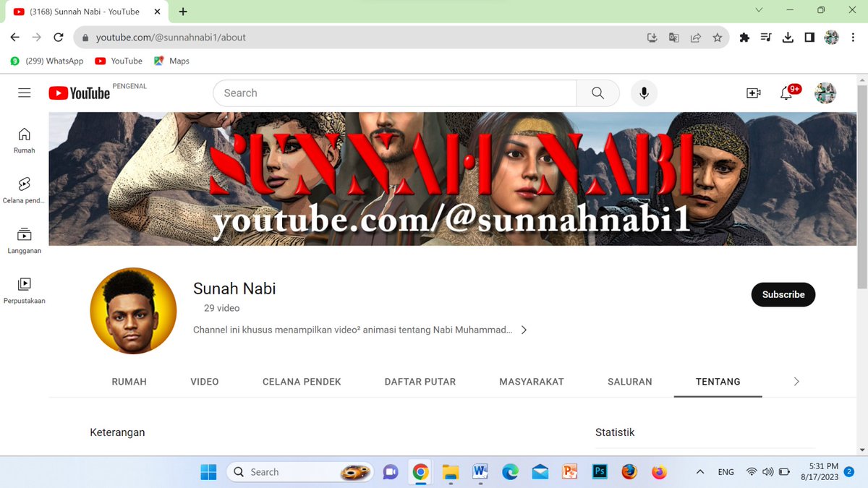Open Photoshop from the taskbar
868x488 pixels.
[x=600, y=472]
